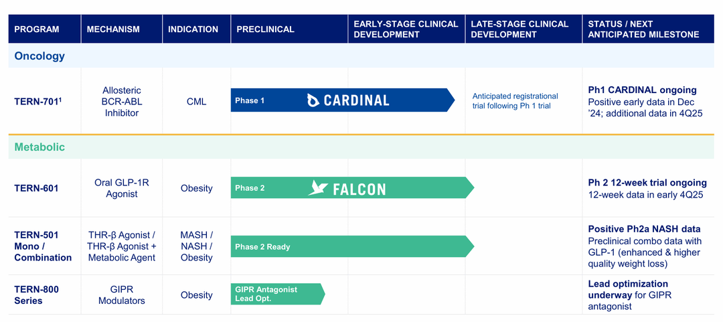Select the MECHANISM column header
Image resolution: width=723 pixels, height=322 pixels.
pyautogui.click(x=113, y=29)
